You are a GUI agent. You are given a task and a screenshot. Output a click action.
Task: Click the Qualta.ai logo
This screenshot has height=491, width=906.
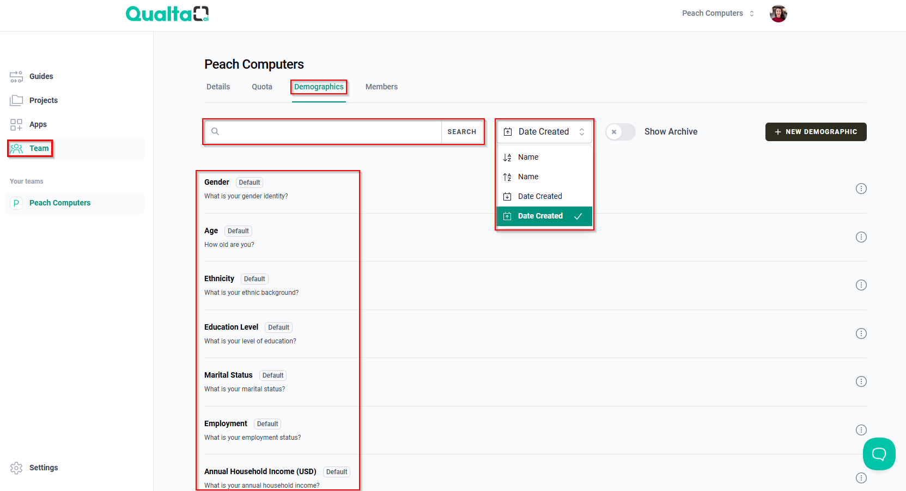[x=167, y=14]
